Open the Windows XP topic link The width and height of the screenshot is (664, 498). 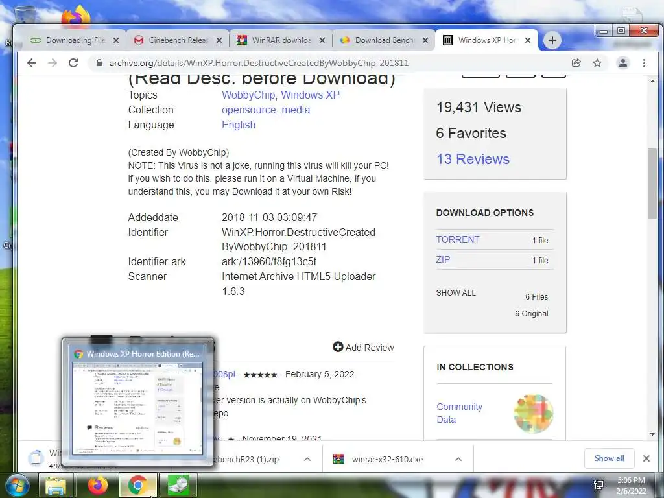point(311,95)
